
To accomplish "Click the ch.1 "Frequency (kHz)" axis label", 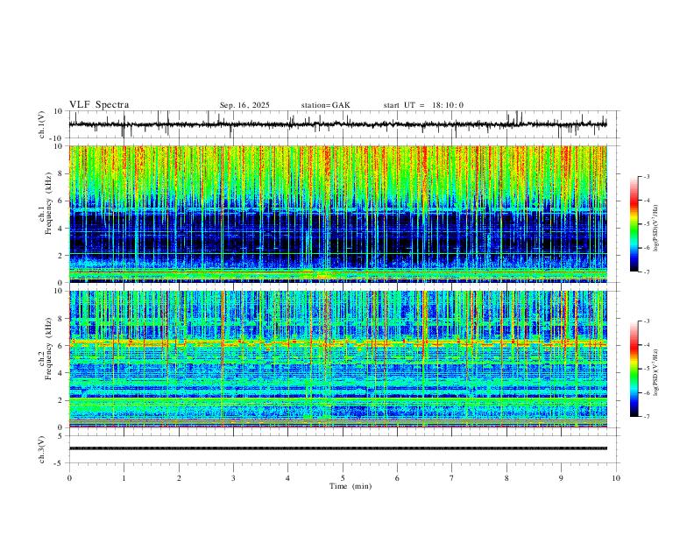I will [48, 204].
